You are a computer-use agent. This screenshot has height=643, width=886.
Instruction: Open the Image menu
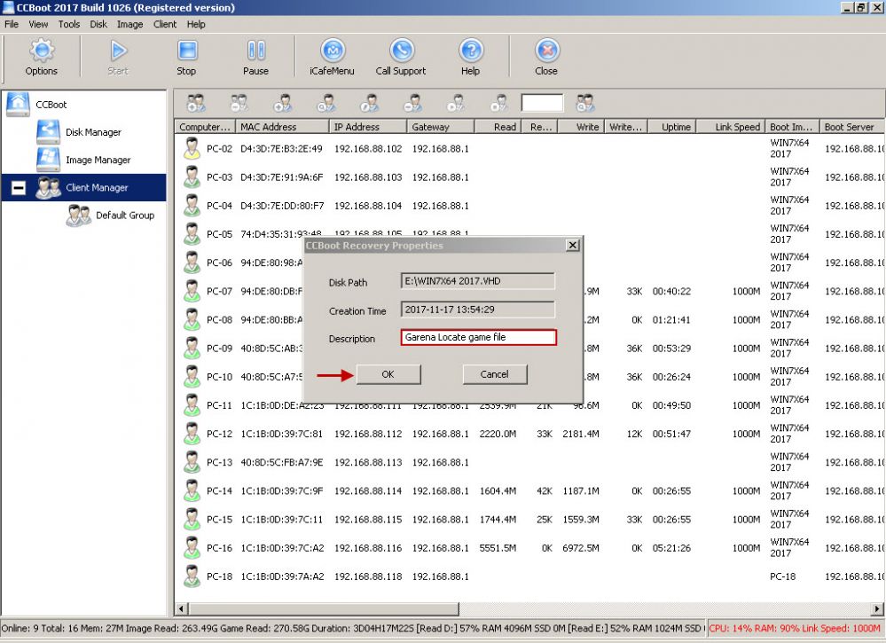click(x=129, y=24)
